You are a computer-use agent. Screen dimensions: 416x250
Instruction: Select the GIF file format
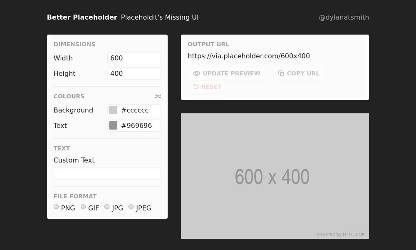(x=83, y=207)
